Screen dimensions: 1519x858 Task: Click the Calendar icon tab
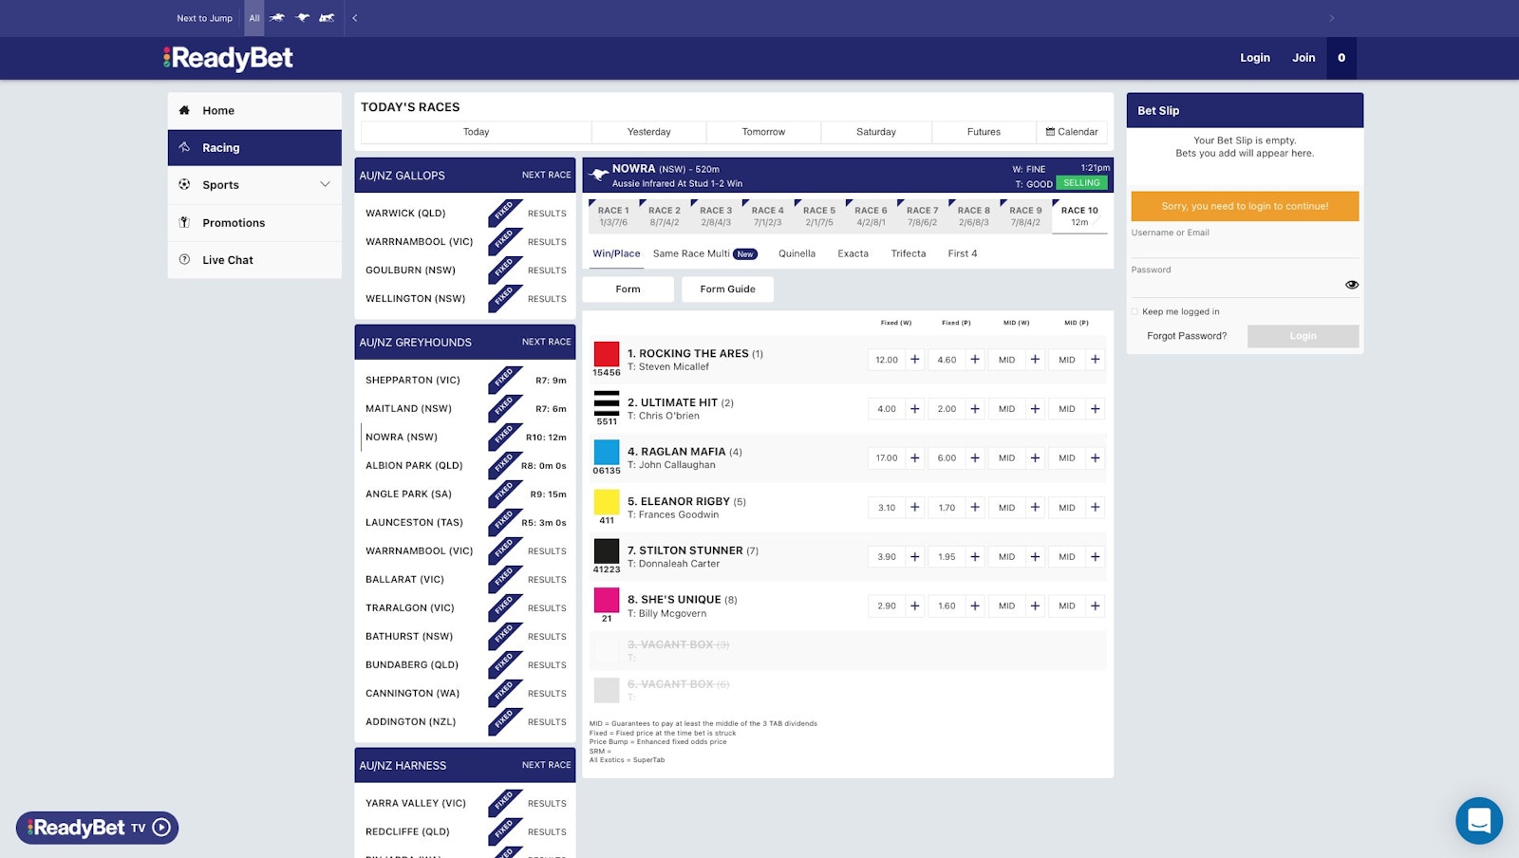click(x=1071, y=132)
